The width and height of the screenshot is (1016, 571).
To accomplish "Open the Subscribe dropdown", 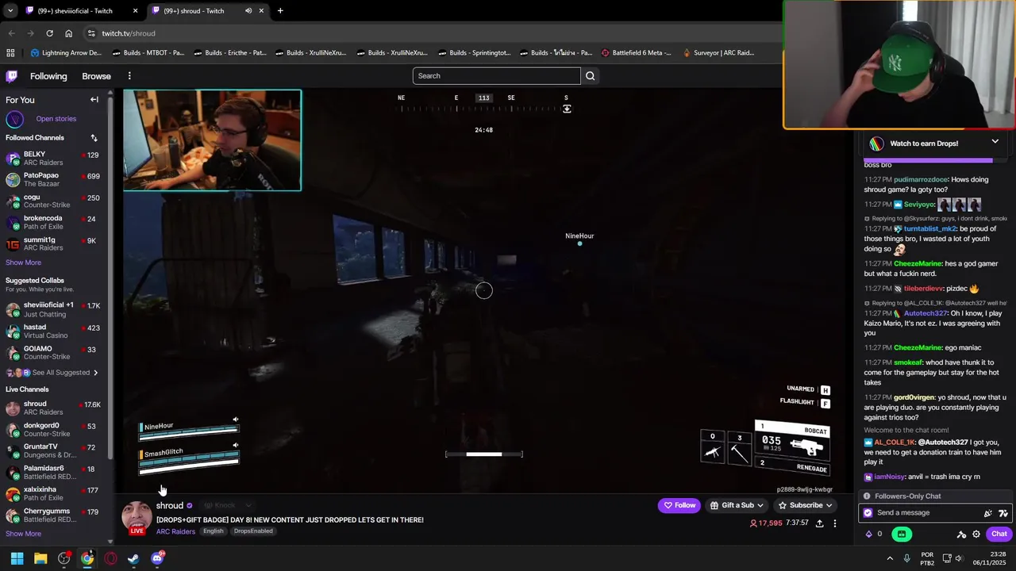I will [x=806, y=505].
